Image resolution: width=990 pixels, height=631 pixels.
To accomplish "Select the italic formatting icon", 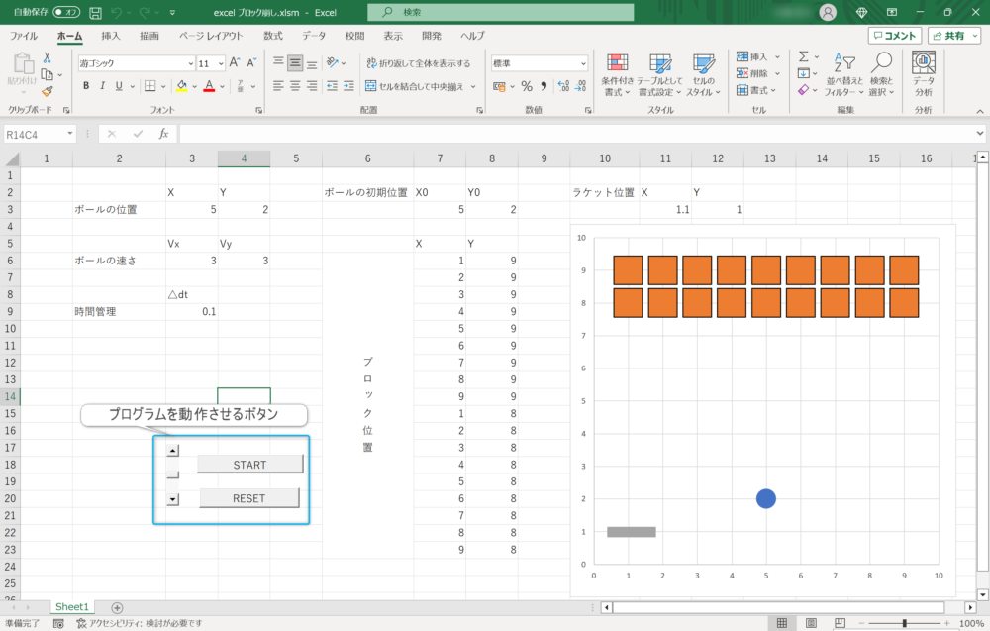I will click(103, 84).
